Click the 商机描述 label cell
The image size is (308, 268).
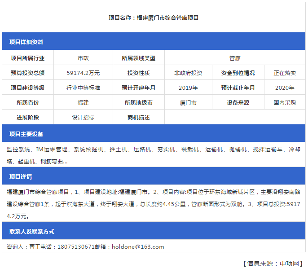tap(138, 118)
